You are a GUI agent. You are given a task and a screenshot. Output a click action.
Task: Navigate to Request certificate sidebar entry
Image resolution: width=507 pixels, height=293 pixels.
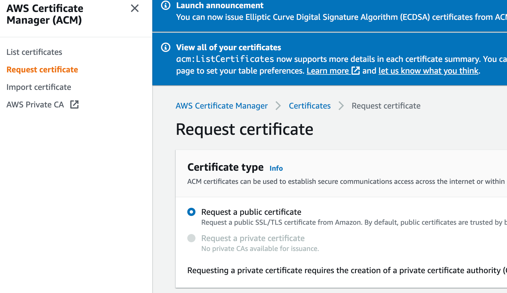click(x=42, y=69)
